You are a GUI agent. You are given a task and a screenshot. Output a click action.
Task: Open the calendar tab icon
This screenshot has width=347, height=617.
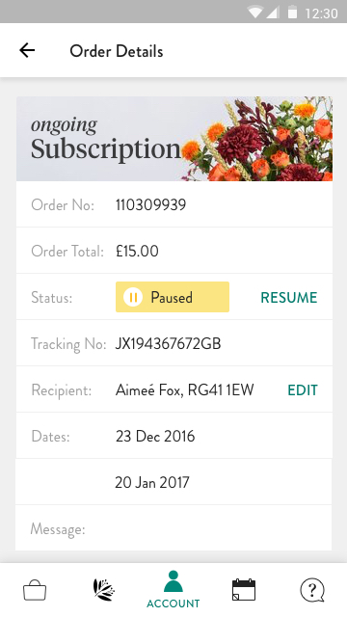244,590
